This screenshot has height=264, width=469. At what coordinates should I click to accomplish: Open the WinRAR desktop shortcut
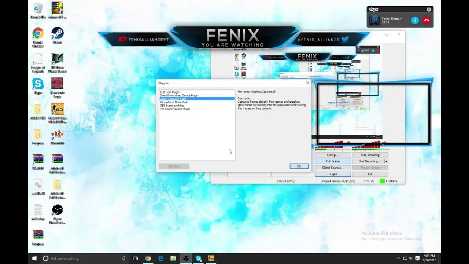[x=38, y=162]
